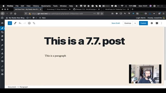Open Dashboard from the WordPress admin sidebar

(2, 23)
